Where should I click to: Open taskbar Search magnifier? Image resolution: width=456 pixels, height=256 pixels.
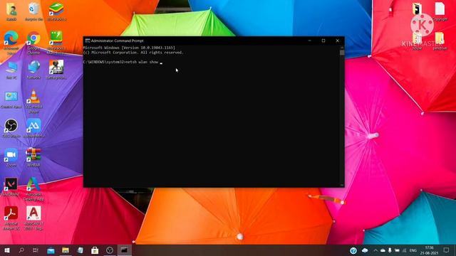(21, 250)
